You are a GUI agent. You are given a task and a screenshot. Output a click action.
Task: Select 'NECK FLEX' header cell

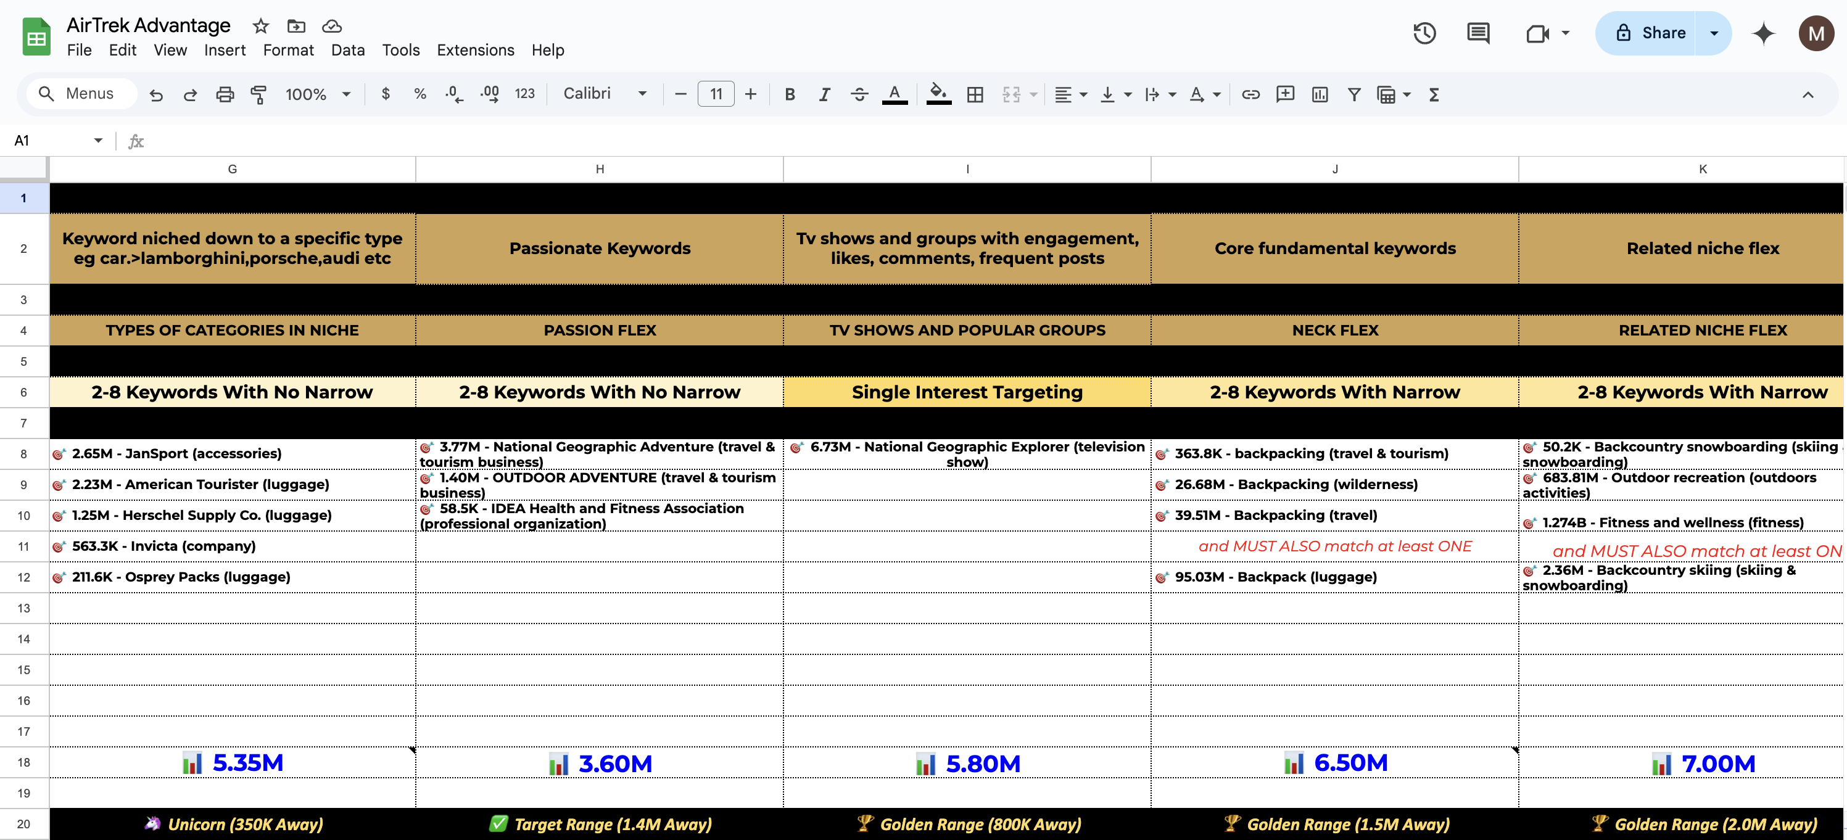pyautogui.click(x=1334, y=331)
